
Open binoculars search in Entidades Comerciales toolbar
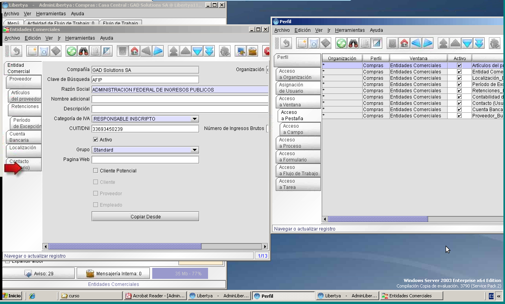point(83,51)
